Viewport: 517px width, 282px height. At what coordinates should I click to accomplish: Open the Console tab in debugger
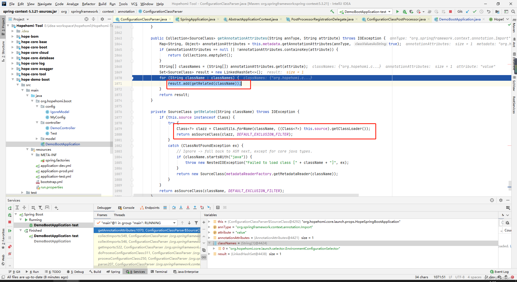coord(126,208)
